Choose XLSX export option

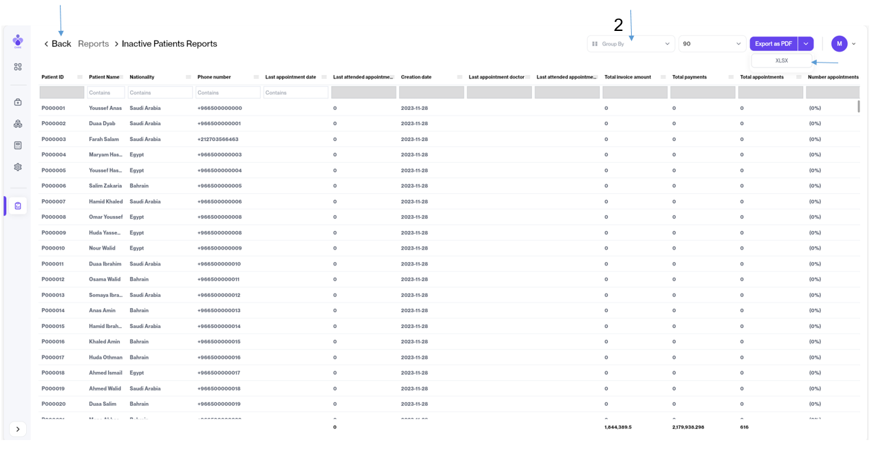(781, 61)
